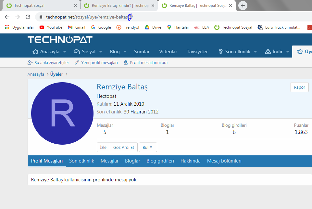Open the EBA bookmark

pyautogui.click(x=202, y=27)
